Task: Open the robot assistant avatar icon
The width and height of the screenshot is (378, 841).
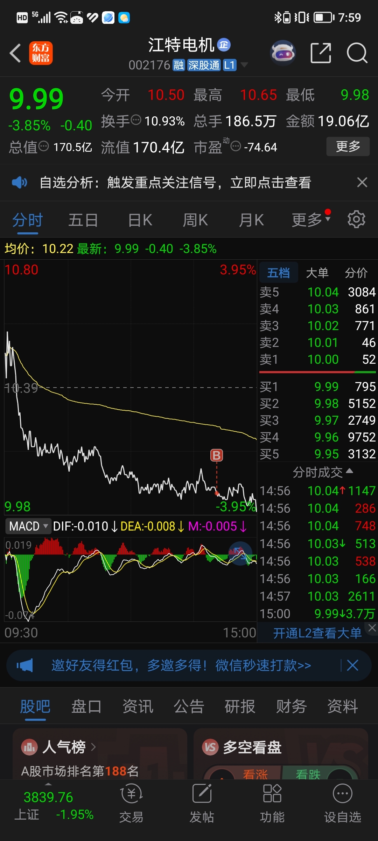Action: pyautogui.click(x=283, y=53)
